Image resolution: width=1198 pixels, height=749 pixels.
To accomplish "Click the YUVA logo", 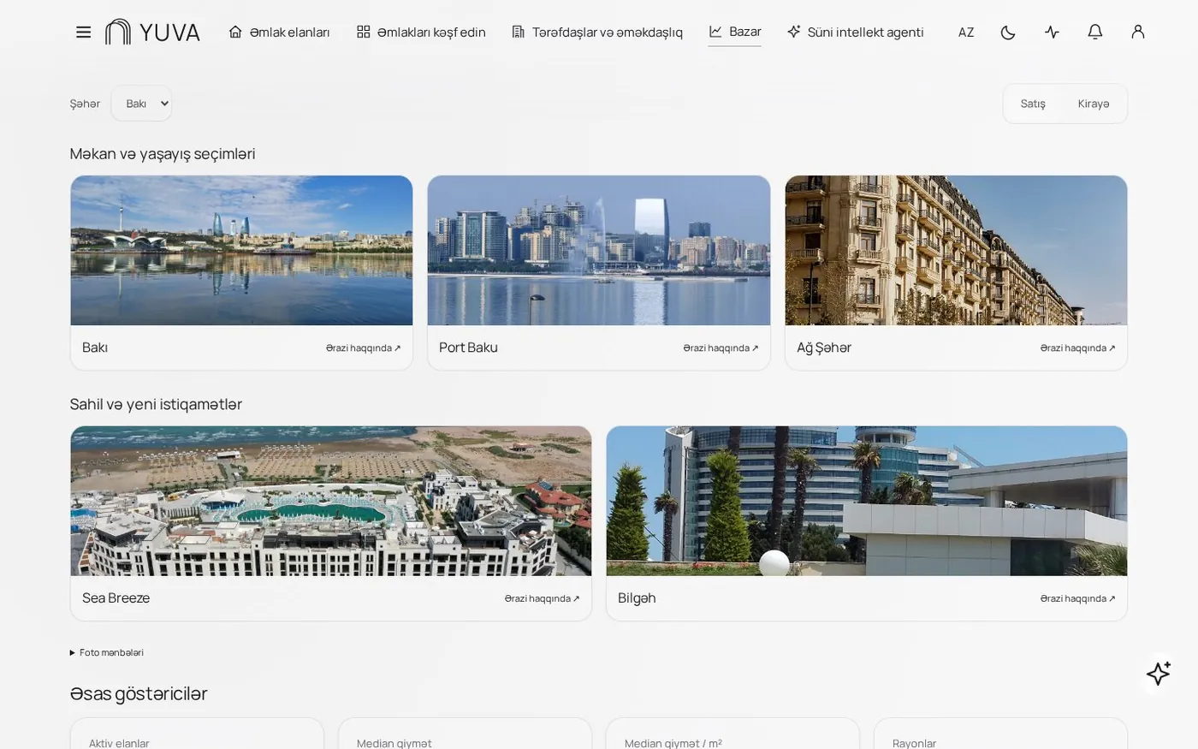I will point(152,32).
